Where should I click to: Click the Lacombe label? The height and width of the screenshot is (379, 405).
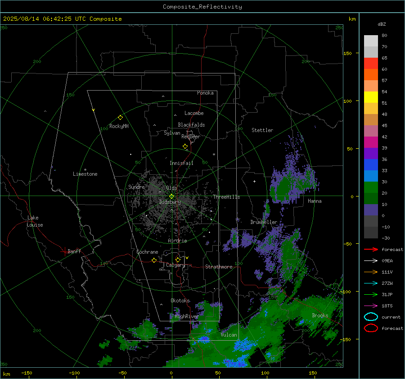(x=194, y=113)
